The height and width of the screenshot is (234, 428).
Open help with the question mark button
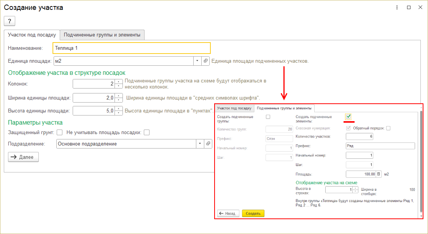click(10, 21)
